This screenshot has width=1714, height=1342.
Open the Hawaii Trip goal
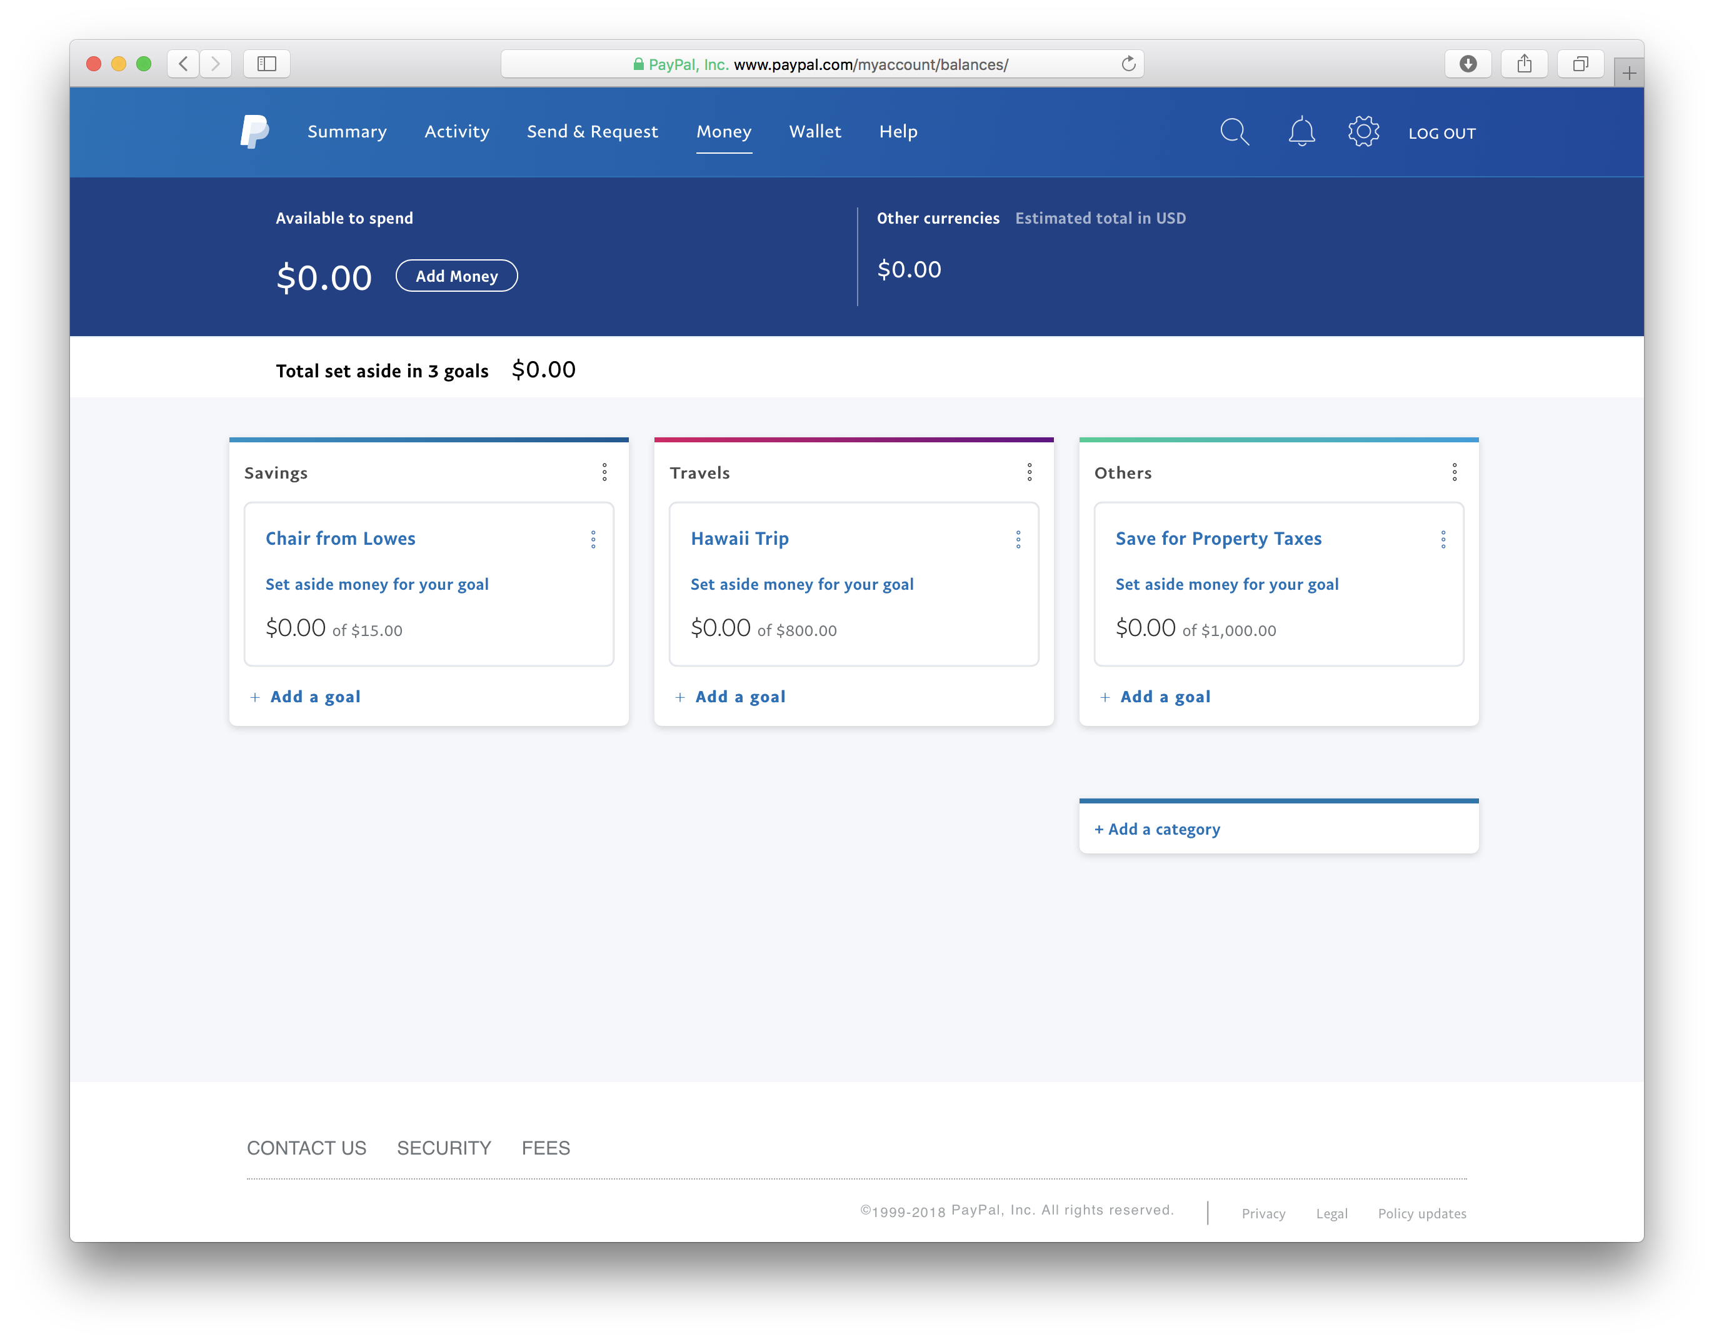pos(739,539)
